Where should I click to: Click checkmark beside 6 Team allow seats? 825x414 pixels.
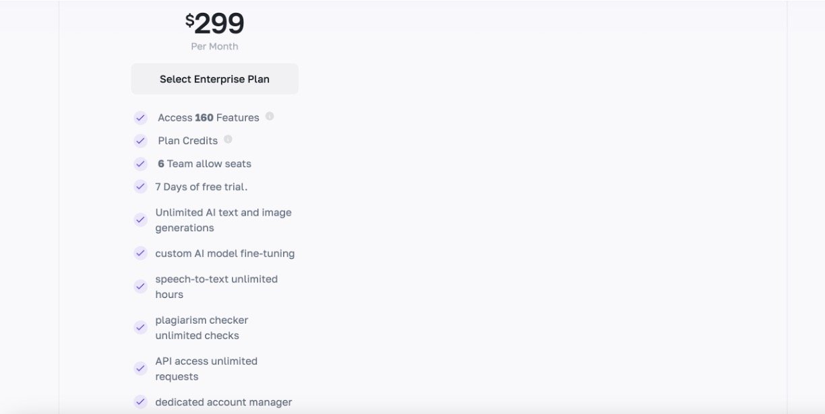[140, 164]
